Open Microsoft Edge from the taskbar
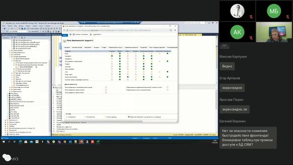Screen dimensions: 293x165 [20, 142]
